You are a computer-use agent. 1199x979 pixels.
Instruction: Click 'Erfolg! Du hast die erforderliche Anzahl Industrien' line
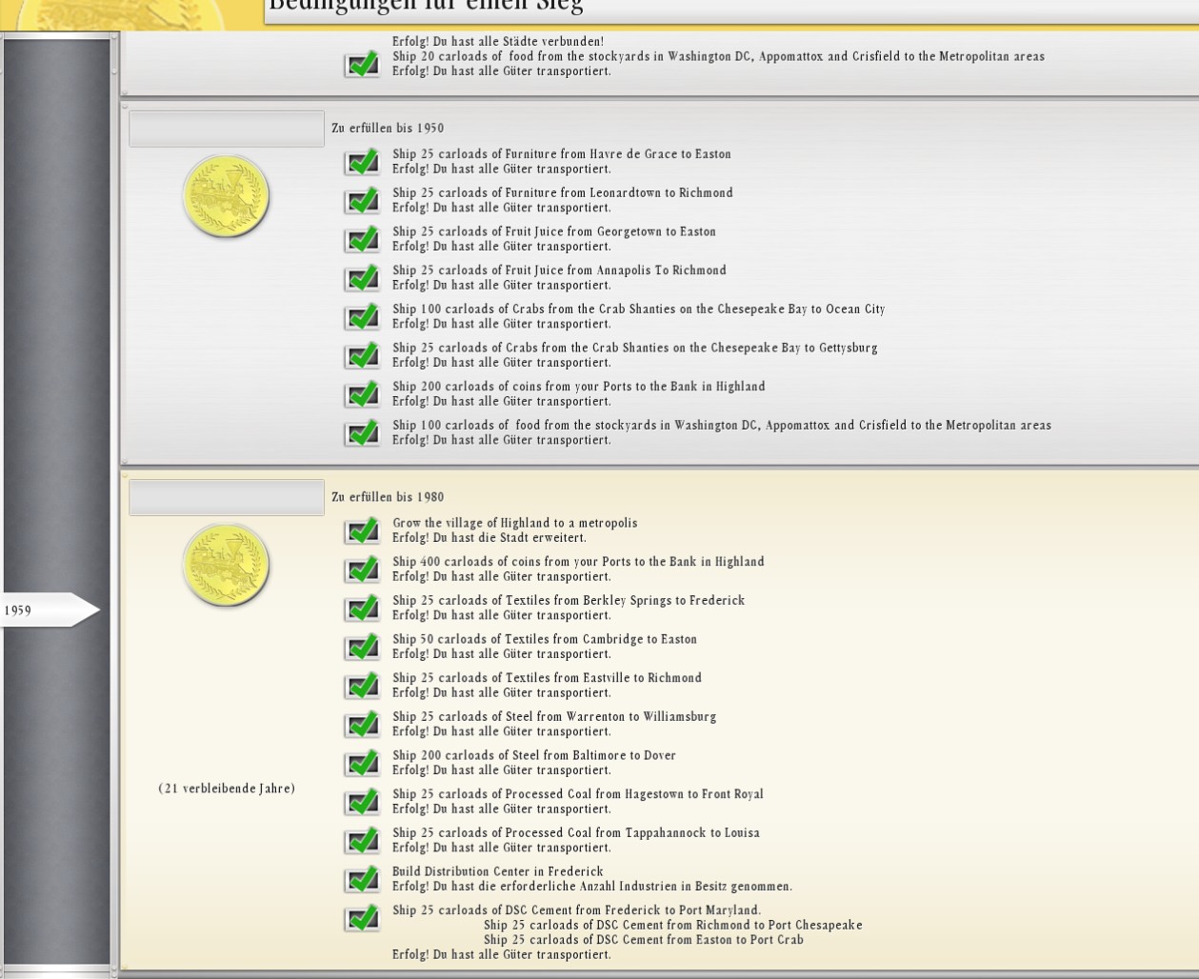point(592,887)
